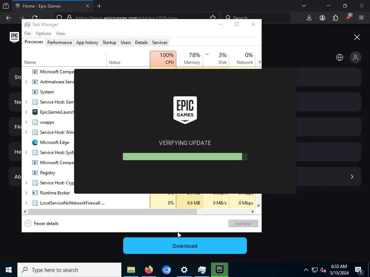Click the Epic Games logo on the webpage
This screenshot has height=277, width=370.
pos(14,37)
